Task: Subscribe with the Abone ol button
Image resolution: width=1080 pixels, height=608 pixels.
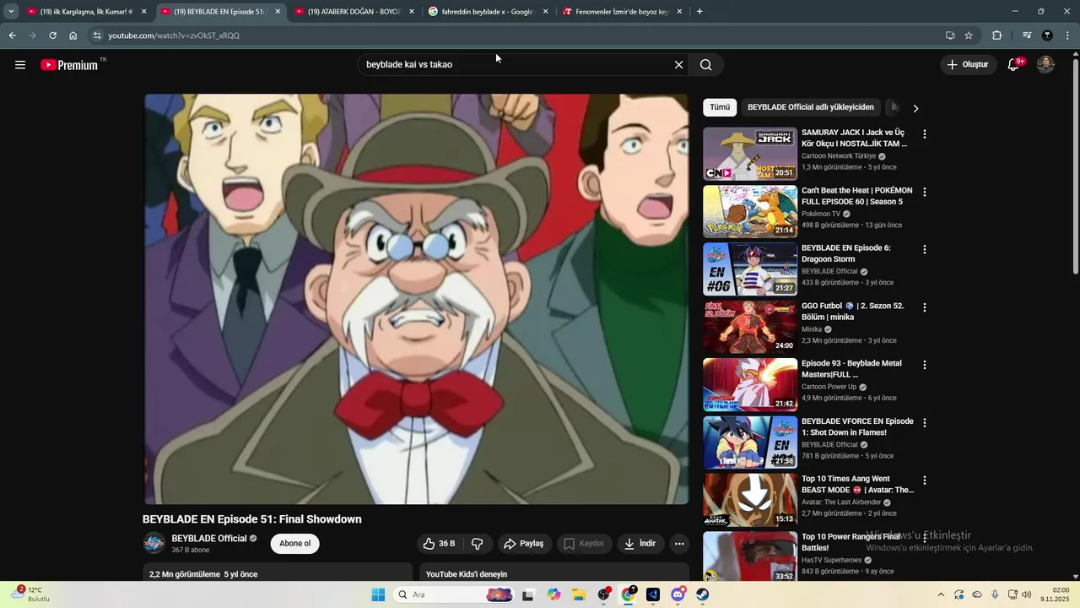Action: pyautogui.click(x=295, y=544)
